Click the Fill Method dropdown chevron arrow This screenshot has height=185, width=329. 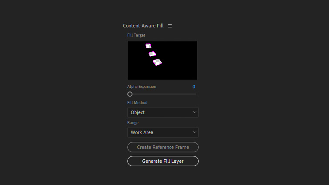tap(194, 112)
